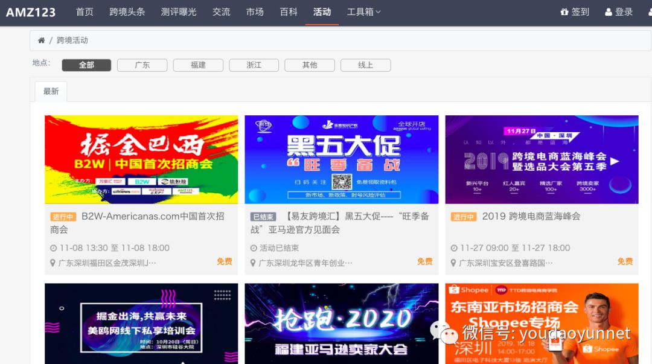Open the 【易友跨境汇】黑五大促 title link
This screenshot has width=652, height=364.
340,223
